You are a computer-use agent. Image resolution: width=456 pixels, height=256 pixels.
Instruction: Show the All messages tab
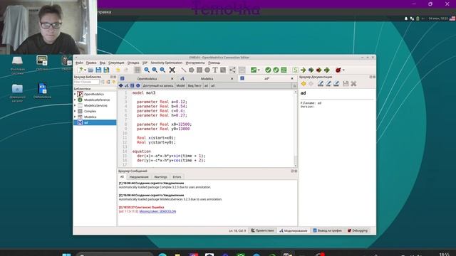pyautogui.click(x=122, y=177)
